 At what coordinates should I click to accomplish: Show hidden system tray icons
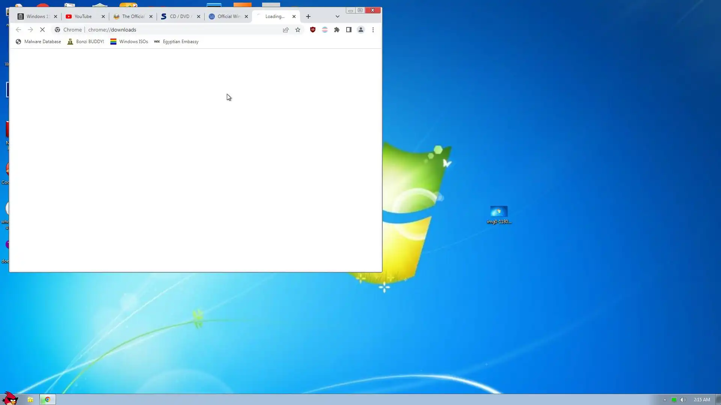[665, 400]
